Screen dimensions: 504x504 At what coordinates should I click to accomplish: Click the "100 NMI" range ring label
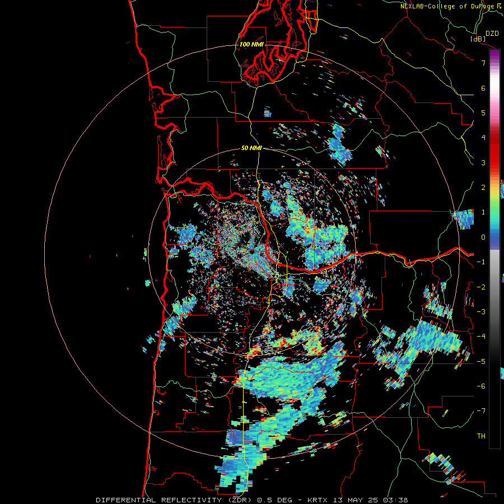[251, 44]
